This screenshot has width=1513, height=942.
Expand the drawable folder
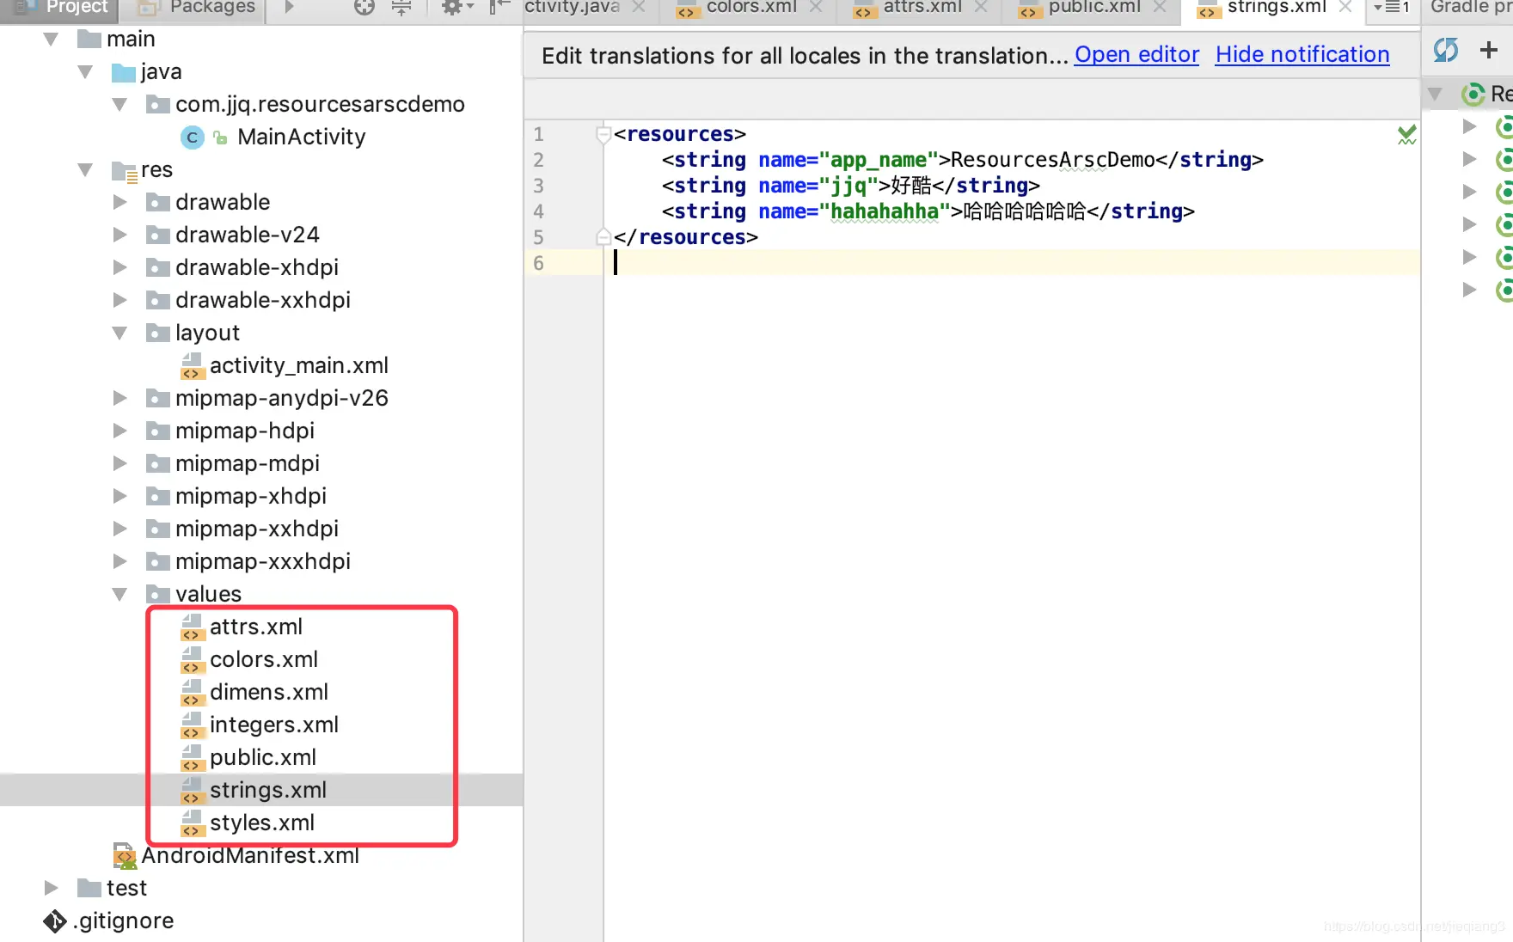click(119, 203)
